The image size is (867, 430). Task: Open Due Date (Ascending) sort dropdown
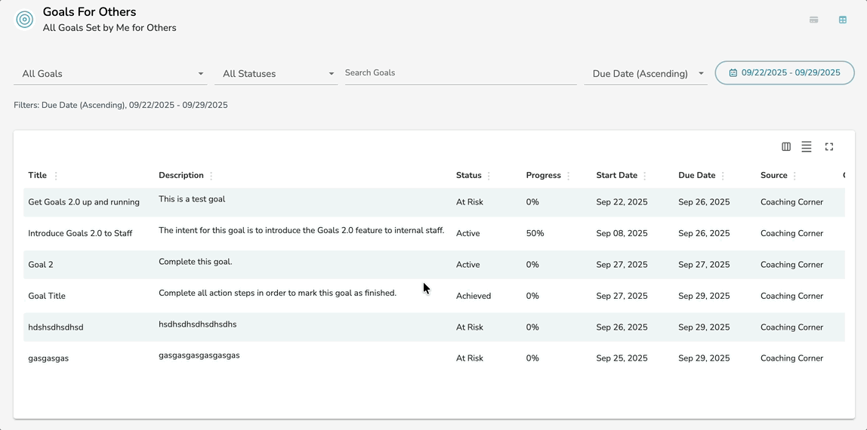click(646, 74)
